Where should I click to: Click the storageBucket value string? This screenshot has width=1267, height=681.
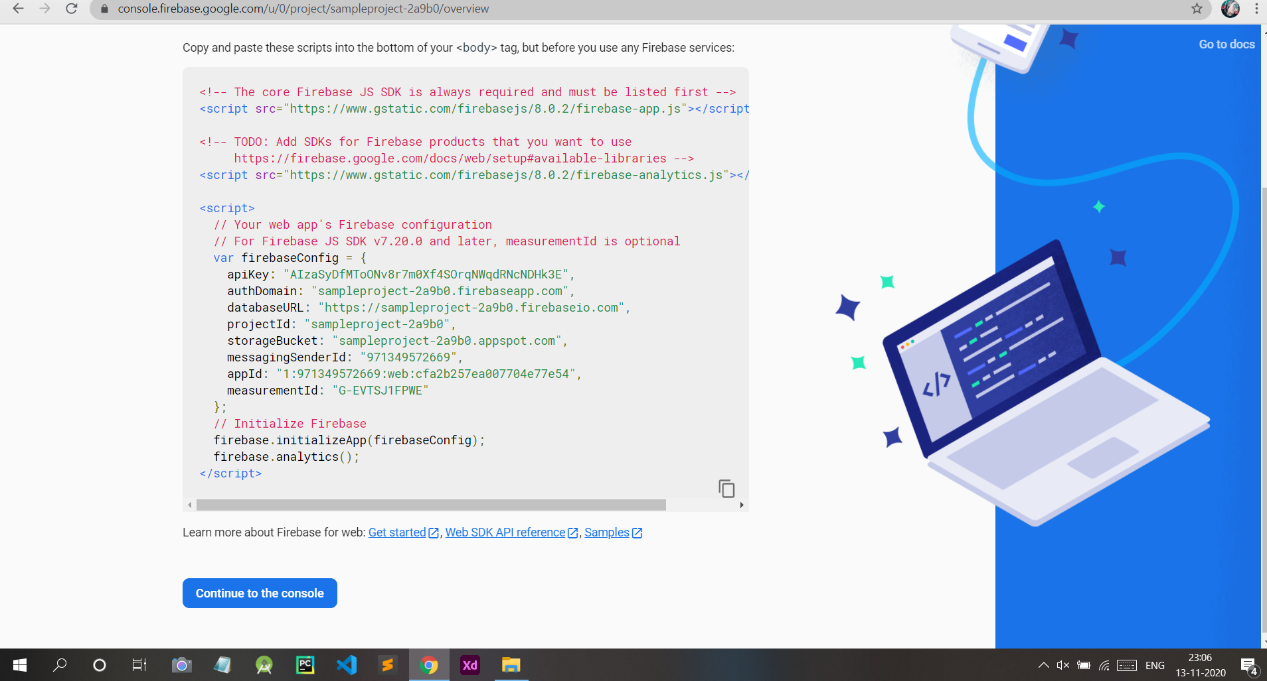(447, 341)
